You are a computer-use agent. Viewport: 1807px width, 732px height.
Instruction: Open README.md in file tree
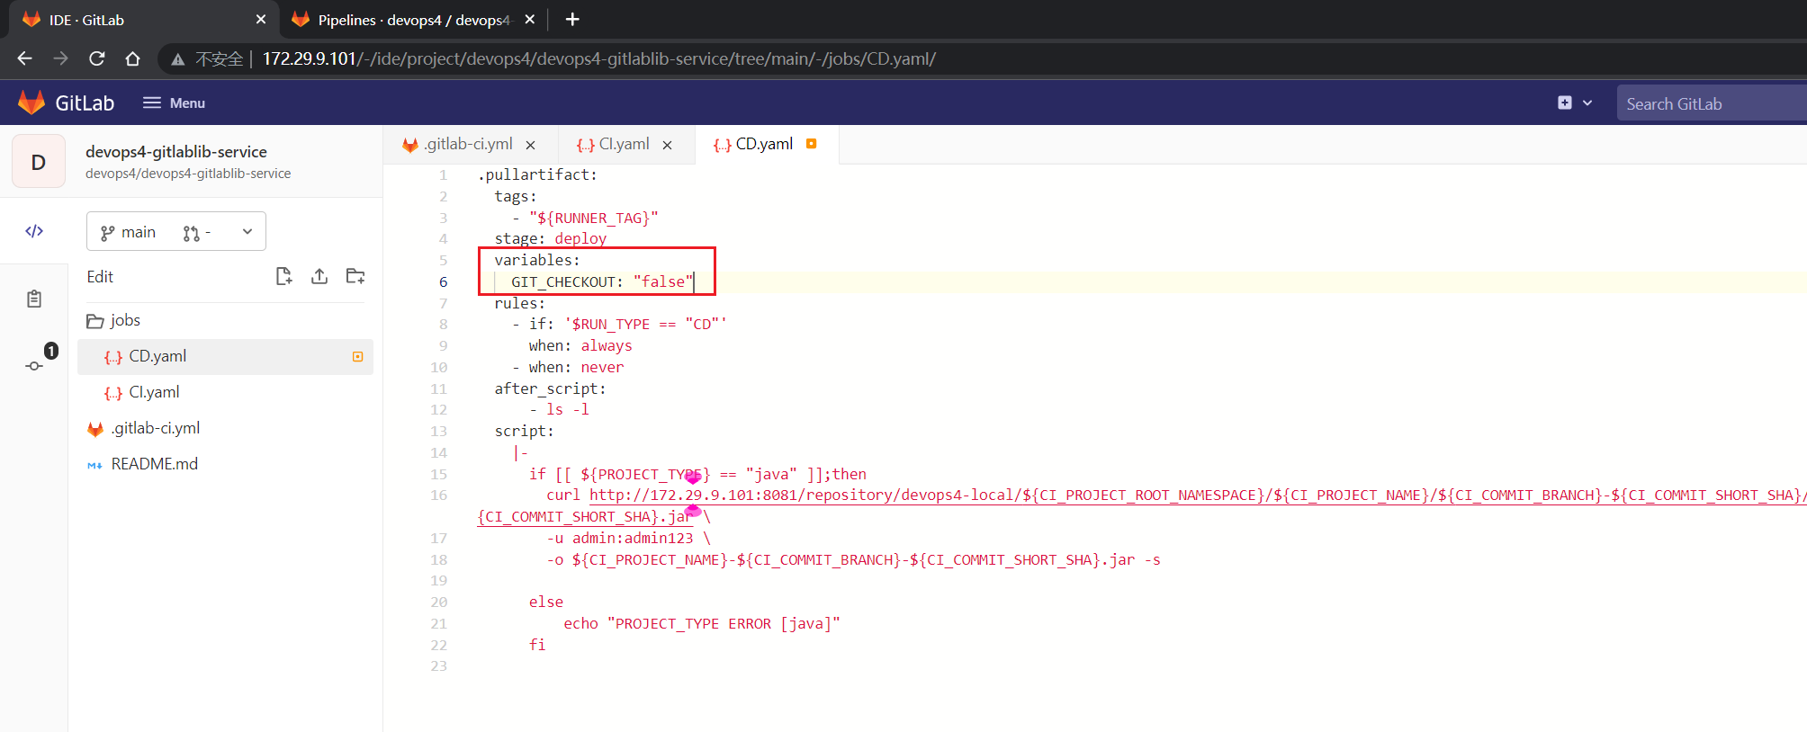pos(225,464)
